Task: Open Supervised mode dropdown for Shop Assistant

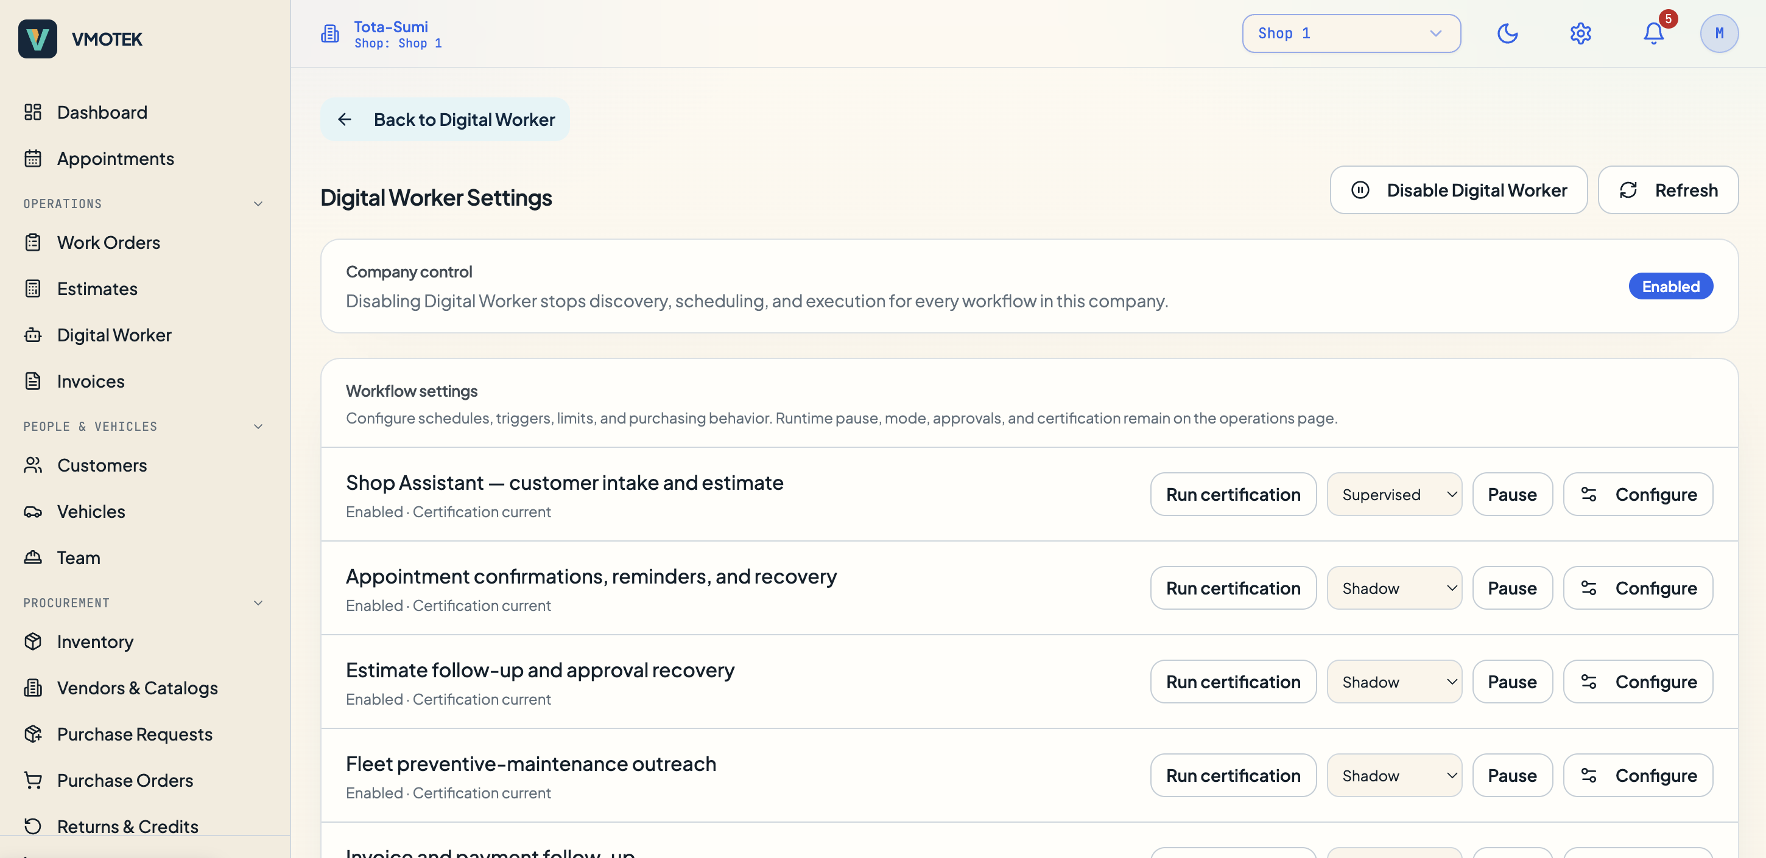Action: click(1395, 494)
